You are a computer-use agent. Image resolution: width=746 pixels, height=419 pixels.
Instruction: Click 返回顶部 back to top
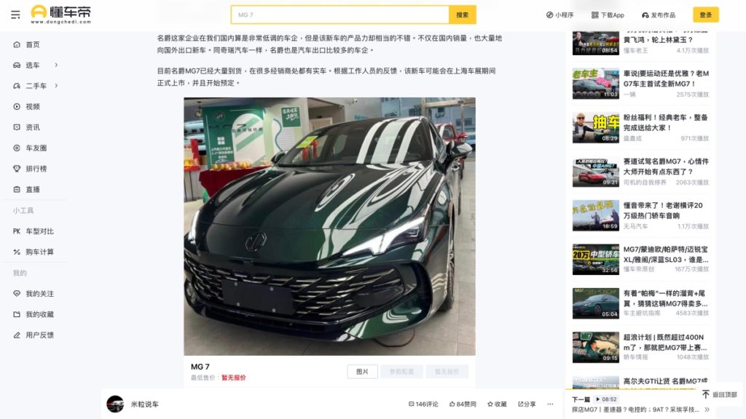click(x=719, y=395)
